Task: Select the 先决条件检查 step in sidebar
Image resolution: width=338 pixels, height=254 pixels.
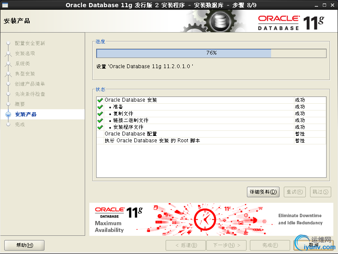Action: click(x=30, y=94)
